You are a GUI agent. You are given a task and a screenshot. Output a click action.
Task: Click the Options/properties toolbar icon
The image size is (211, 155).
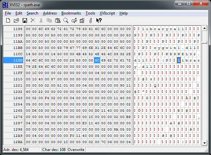[82, 20]
